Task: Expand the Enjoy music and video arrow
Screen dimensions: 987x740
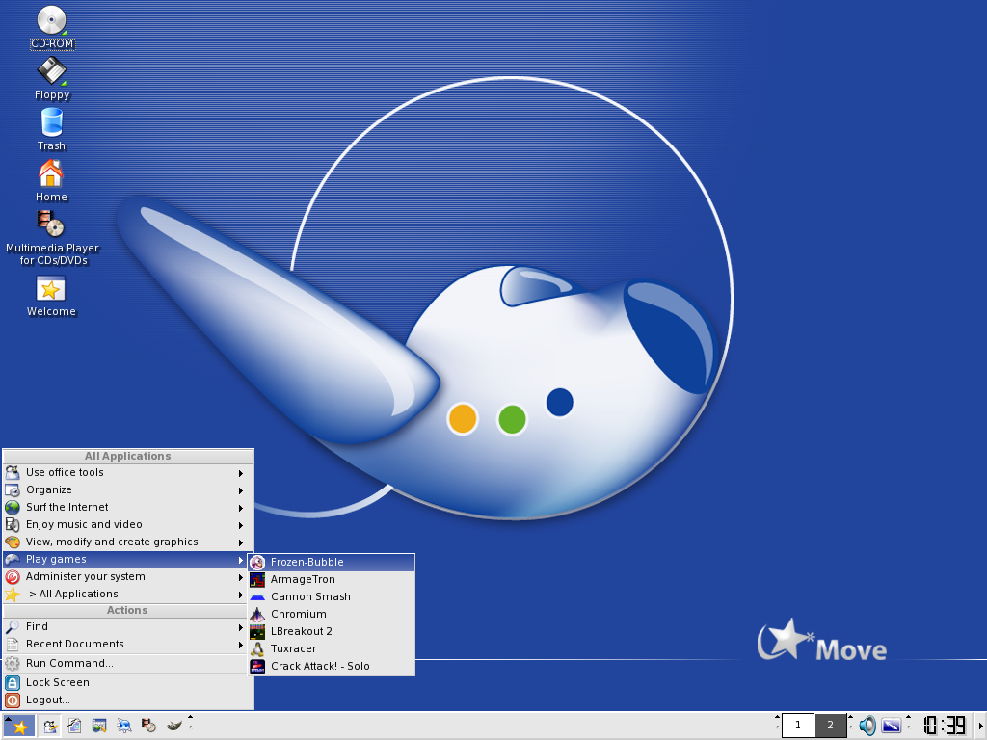Action: (240, 525)
